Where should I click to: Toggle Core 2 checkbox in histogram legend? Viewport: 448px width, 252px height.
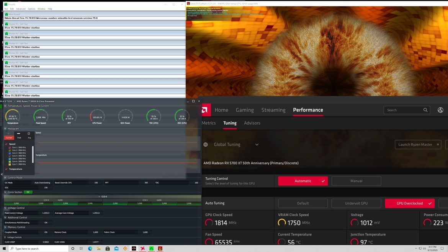[10, 150]
